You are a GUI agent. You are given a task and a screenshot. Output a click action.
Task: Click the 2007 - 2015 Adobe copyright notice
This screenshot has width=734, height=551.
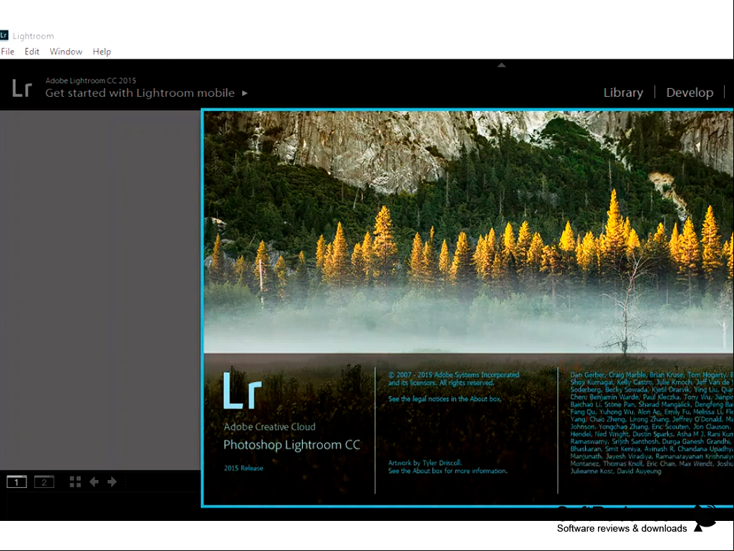(x=453, y=378)
